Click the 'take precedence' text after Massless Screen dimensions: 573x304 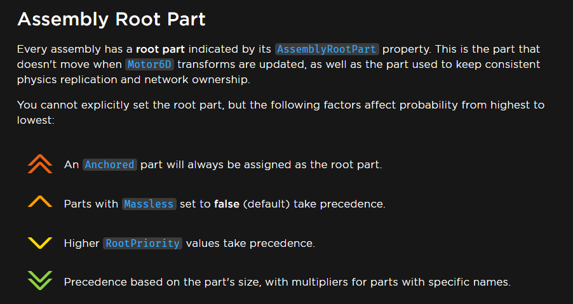click(x=339, y=204)
